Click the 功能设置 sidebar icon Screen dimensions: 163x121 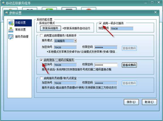[x=11, y=23]
